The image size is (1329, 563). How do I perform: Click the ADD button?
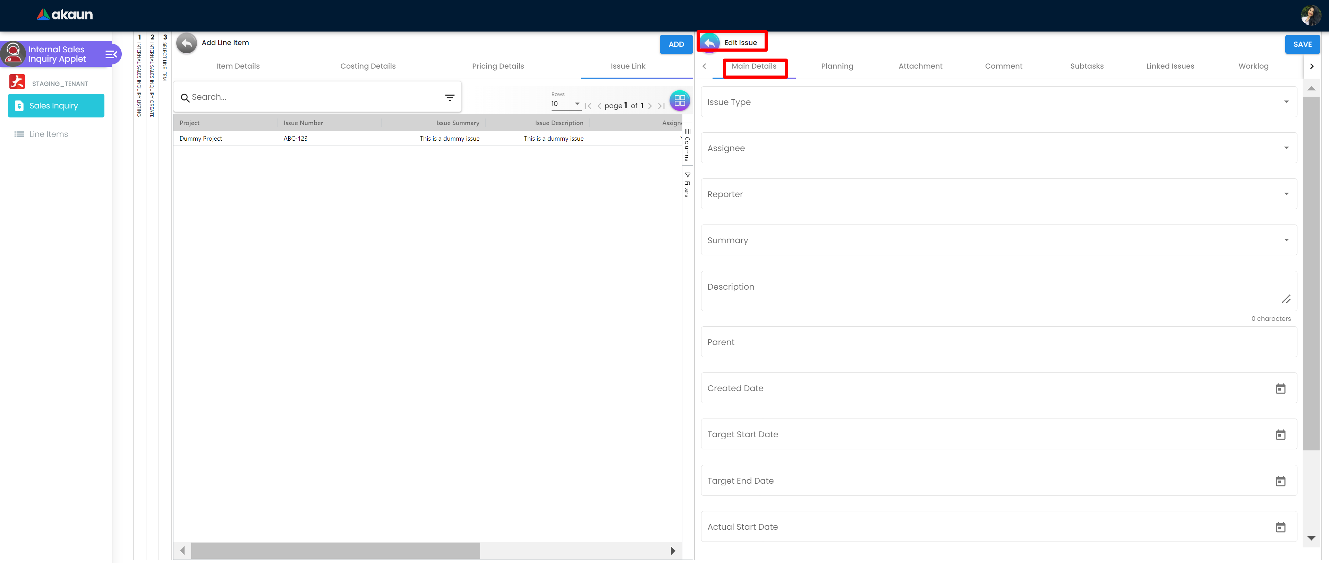tap(676, 44)
